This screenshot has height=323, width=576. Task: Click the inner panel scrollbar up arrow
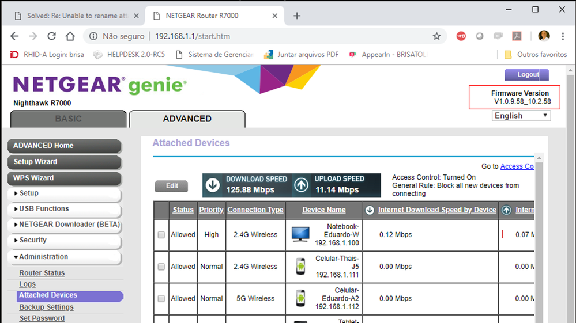point(539,158)
